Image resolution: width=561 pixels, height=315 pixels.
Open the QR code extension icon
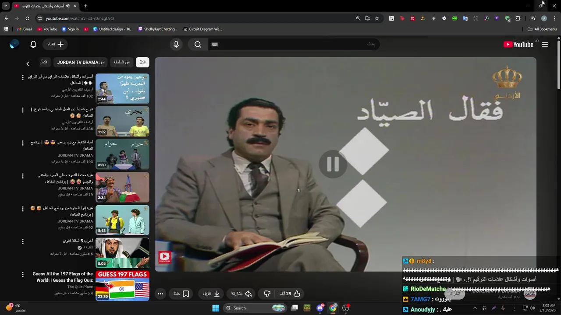click(x=391, y=18)
